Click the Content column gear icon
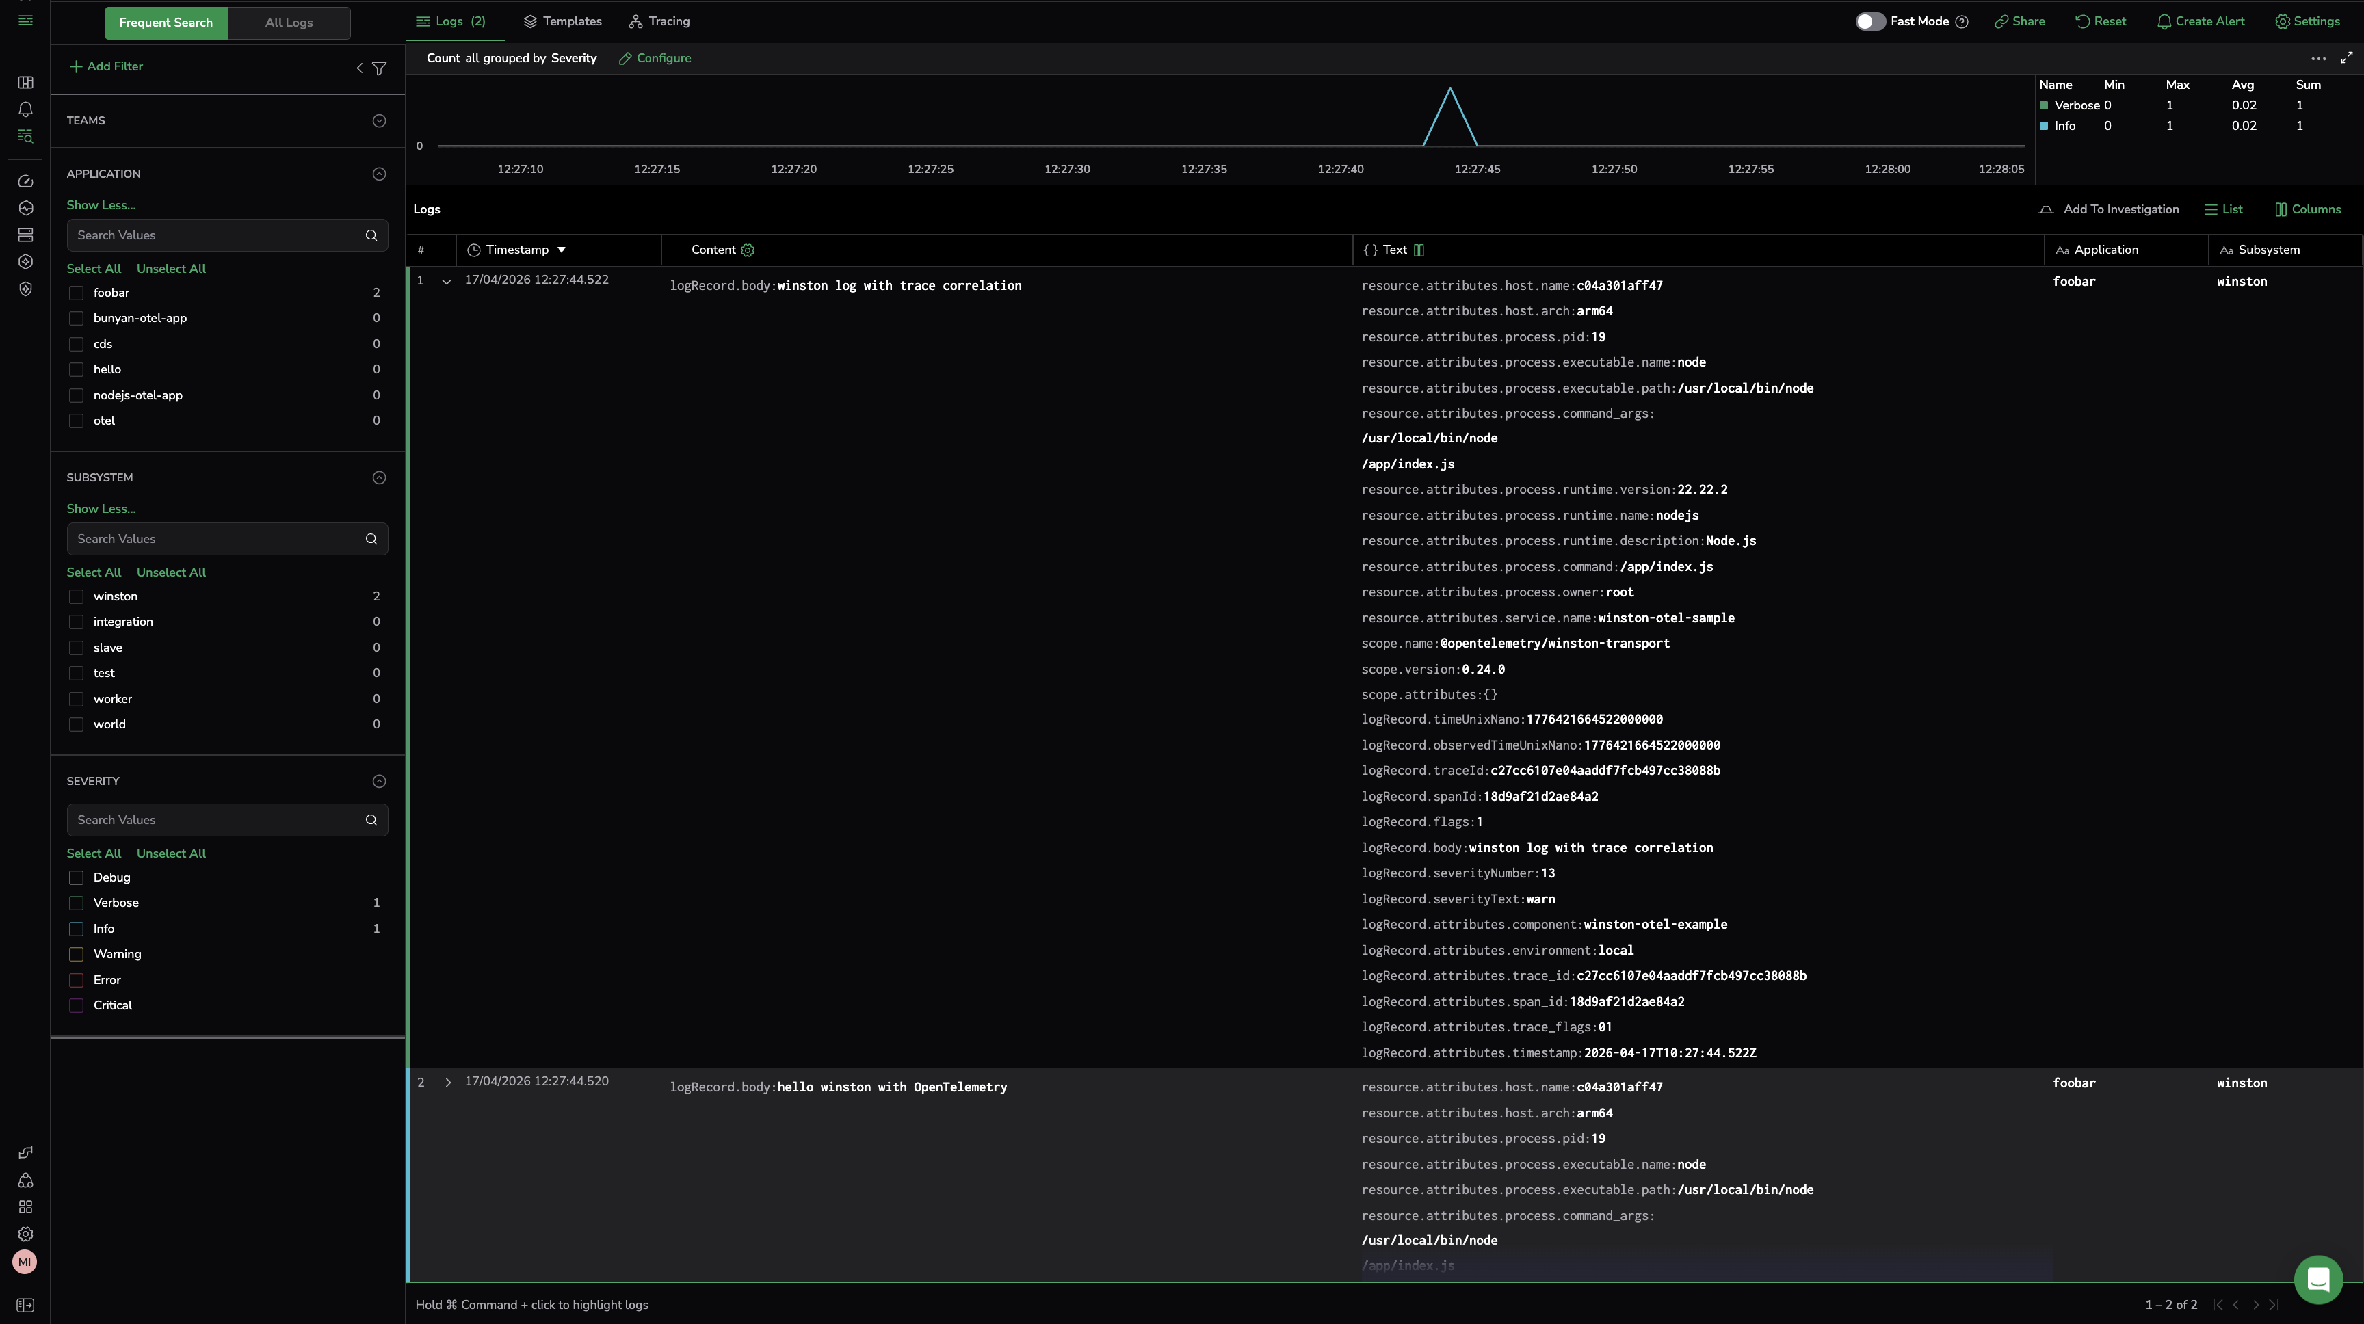Image resolution: width=2364 pixels, height=1324 pixels. coord(747,250)
